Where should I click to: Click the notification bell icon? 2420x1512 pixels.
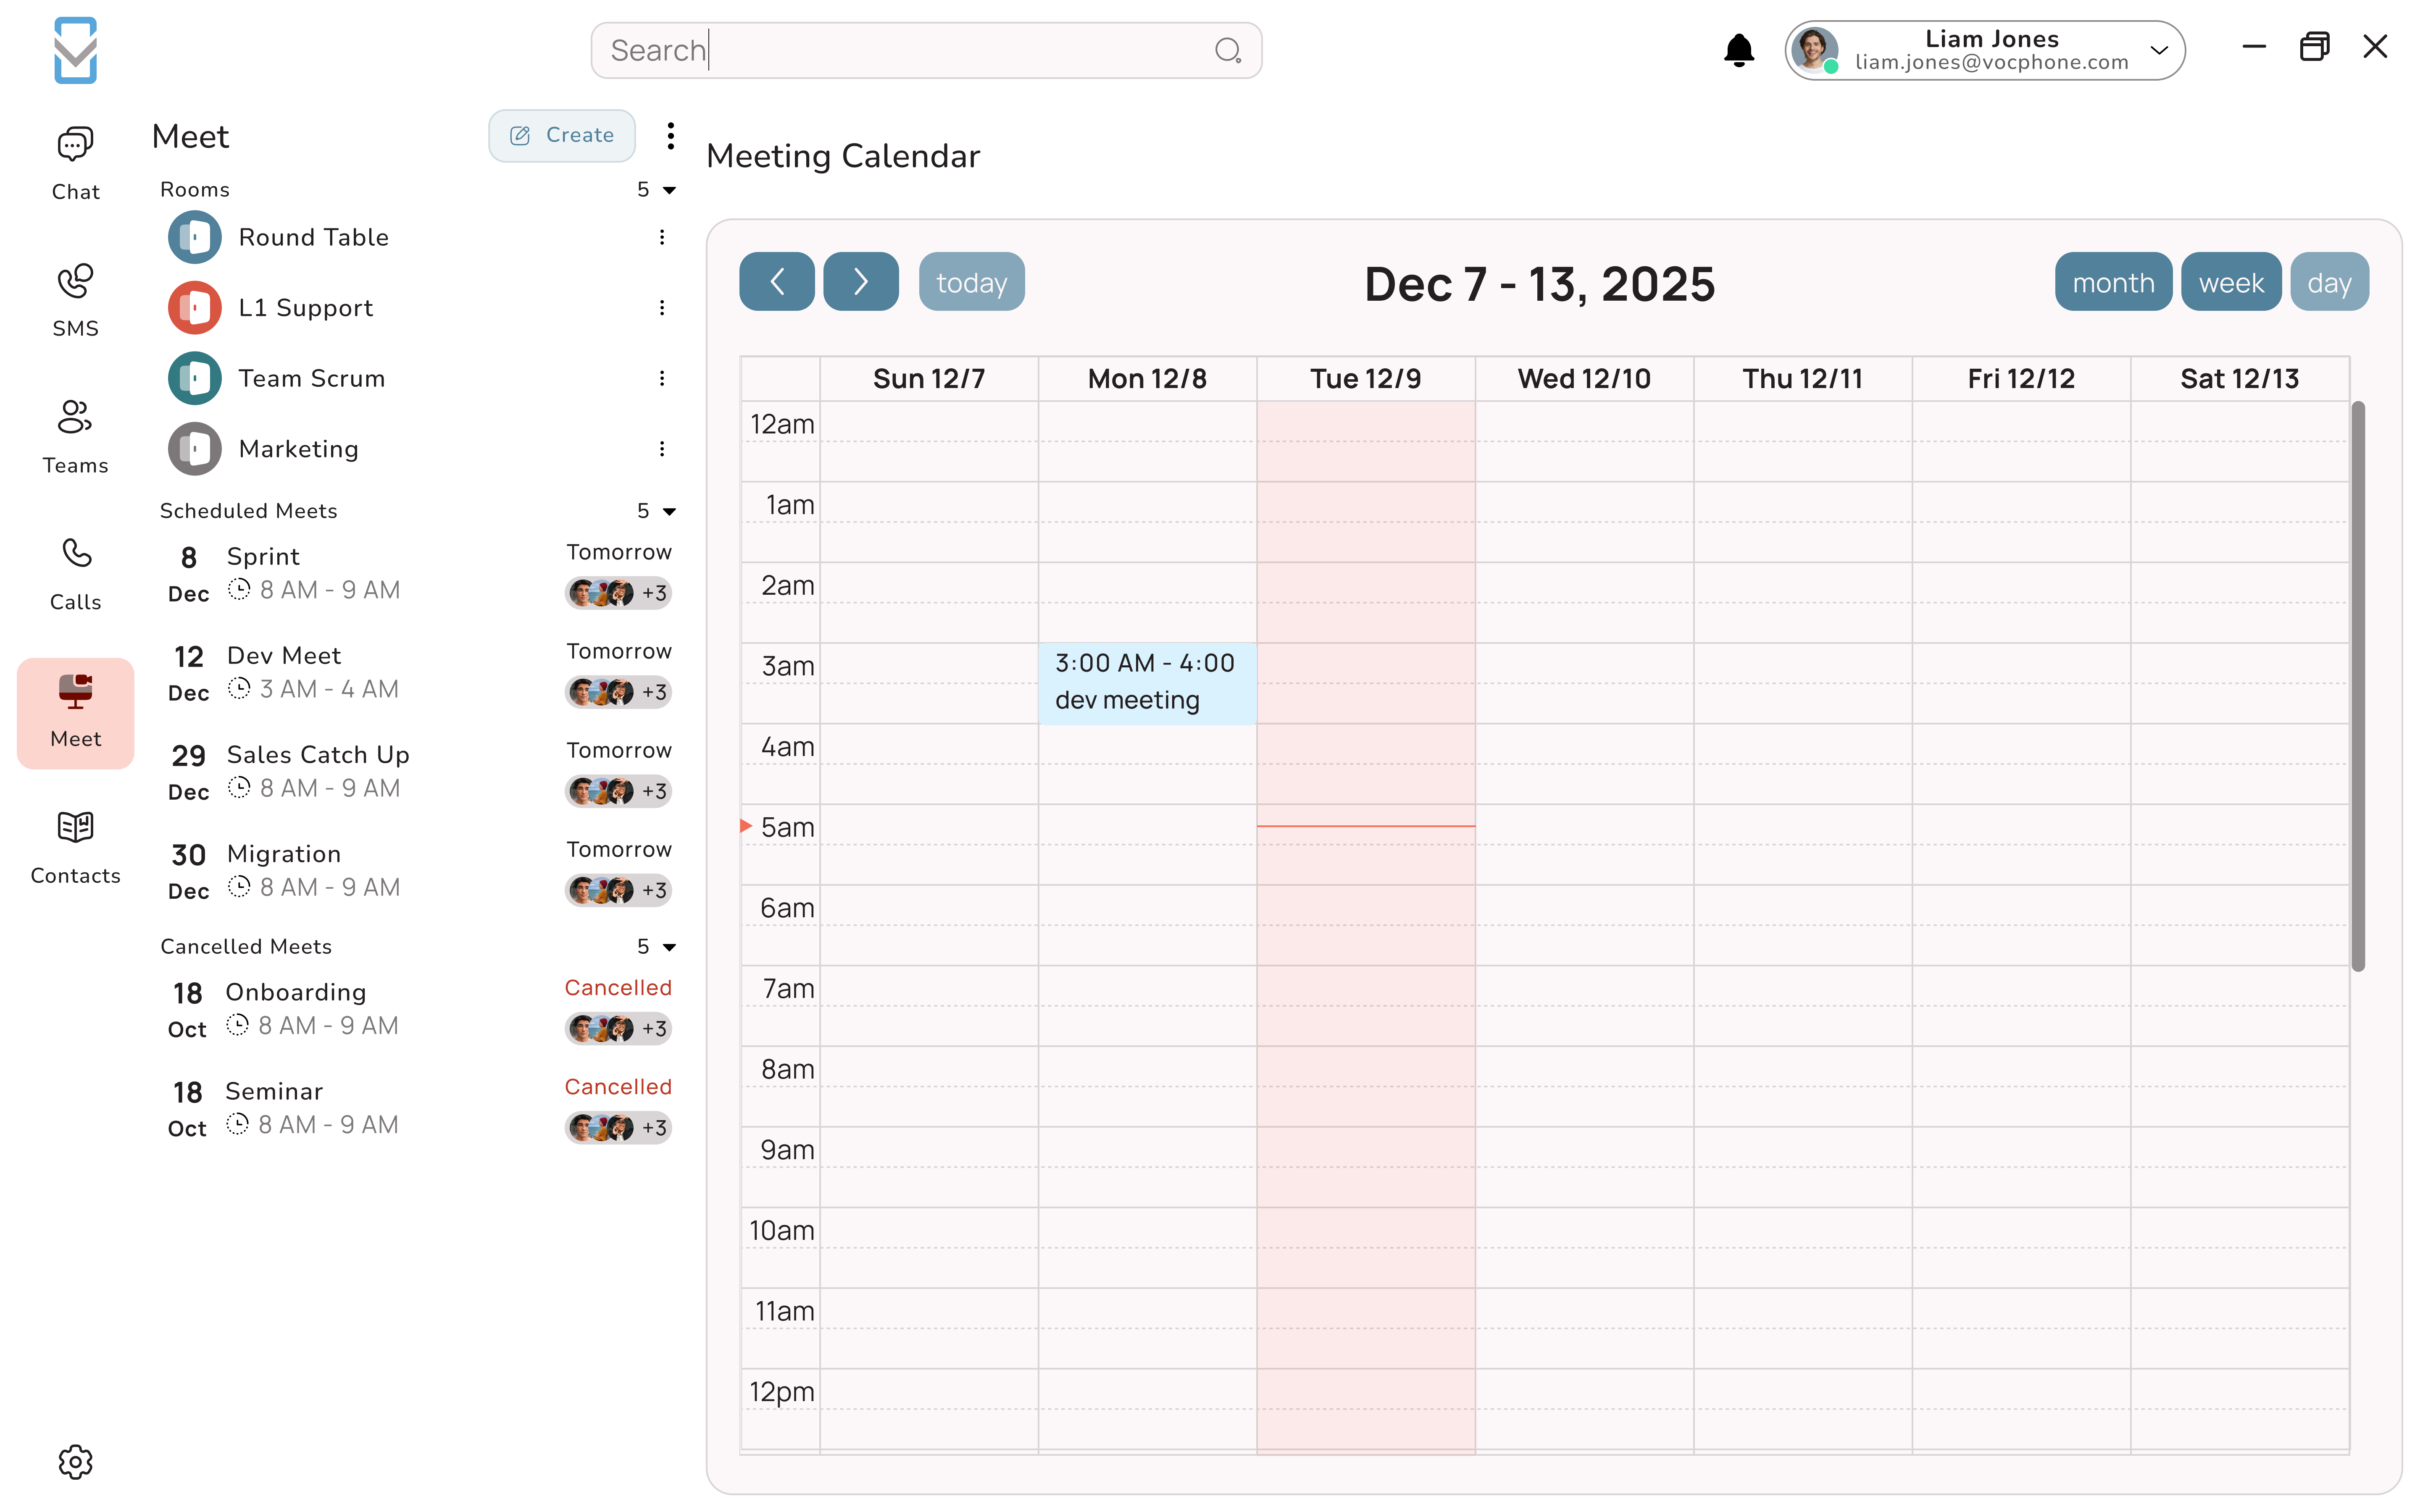(x=1738, y=50)
